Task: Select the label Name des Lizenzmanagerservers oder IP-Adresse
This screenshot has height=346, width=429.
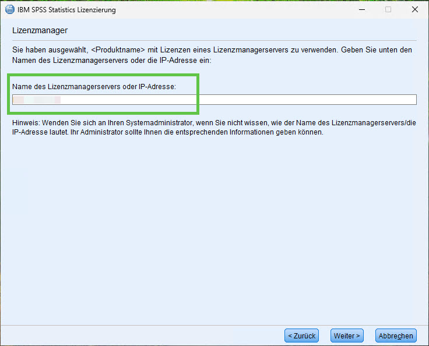Action: (x=94, y=86)
